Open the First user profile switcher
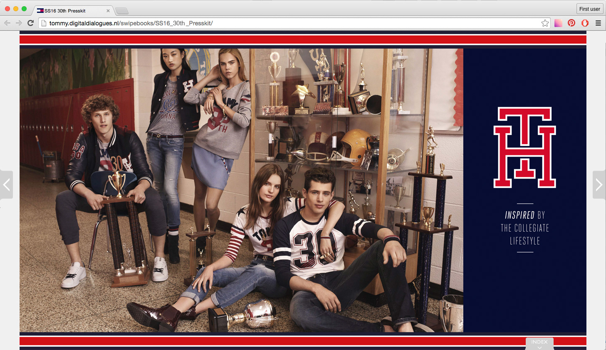This screenshot has width=606, height=350. [x=589, y=9]
